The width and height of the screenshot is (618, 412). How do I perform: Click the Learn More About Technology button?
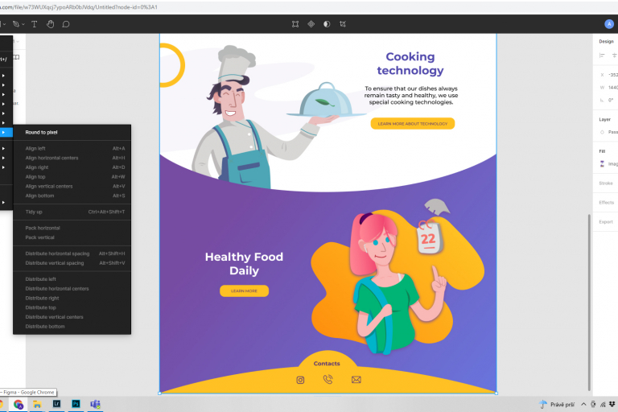(x=412, y=124)
